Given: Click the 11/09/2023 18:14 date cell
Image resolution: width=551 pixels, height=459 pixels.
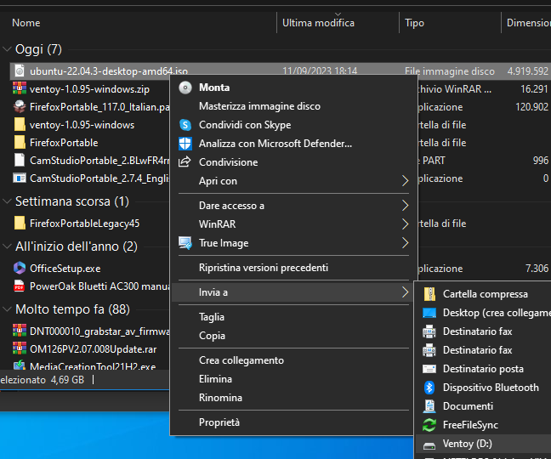Looking at the screenshot, I should point(320,71).
